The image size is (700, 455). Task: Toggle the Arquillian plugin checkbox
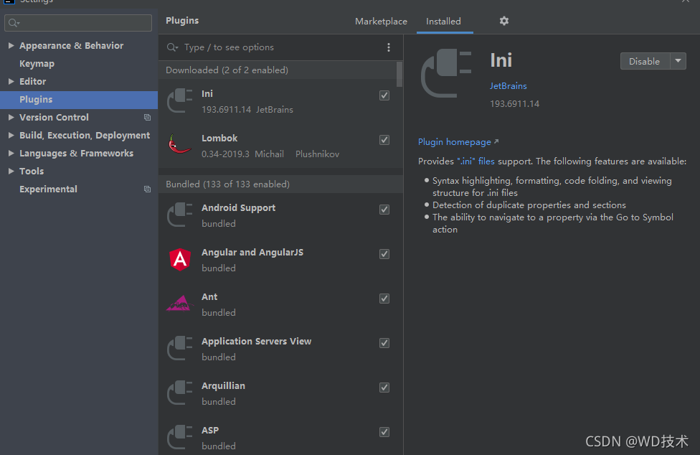pyautogui.click(x=384, y=388)
